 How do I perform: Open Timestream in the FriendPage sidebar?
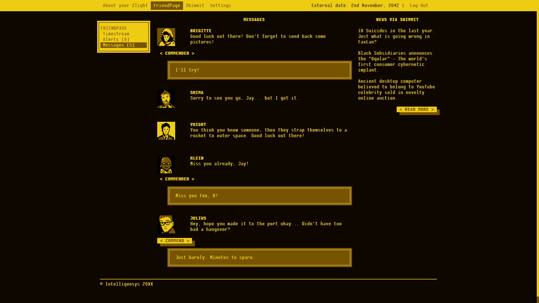coord(116,34)
